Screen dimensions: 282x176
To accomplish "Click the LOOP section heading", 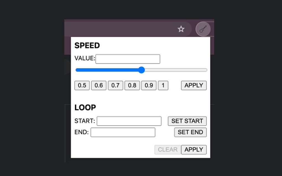I will [85, 107].
